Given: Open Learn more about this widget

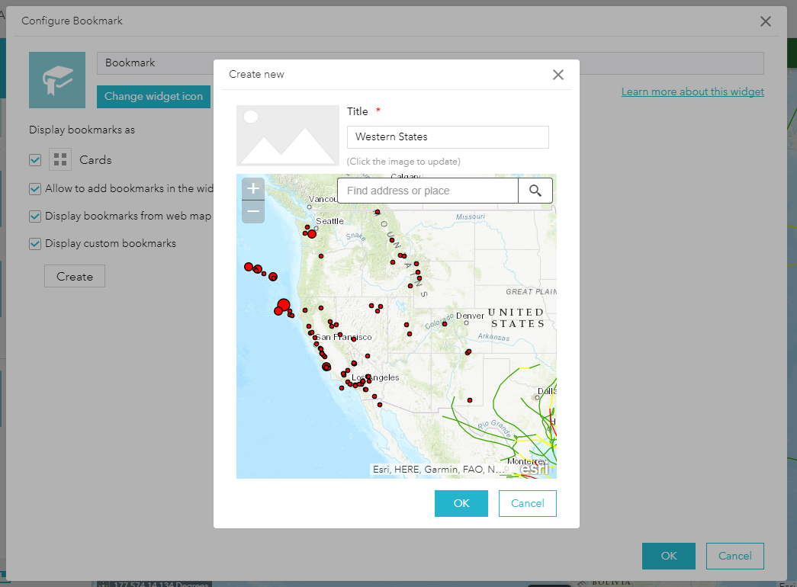Looking at the screenshot, I should click(x=692, y=91).
